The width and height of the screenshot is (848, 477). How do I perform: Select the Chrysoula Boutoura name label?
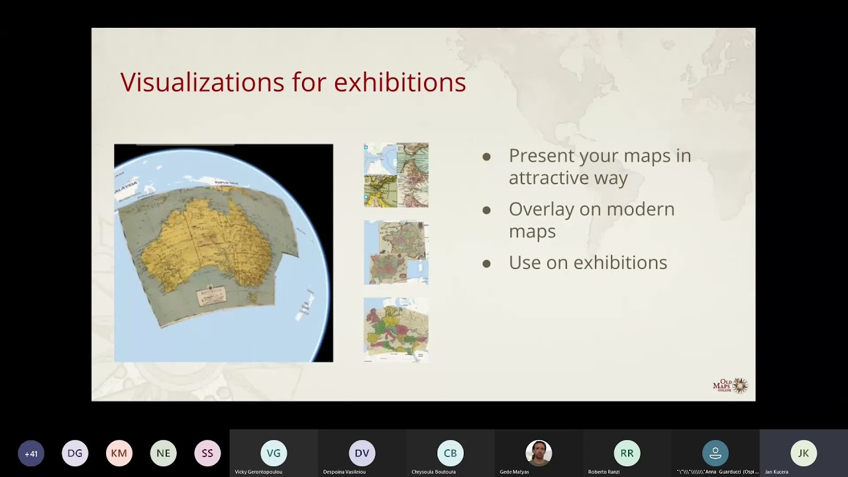tap(434, 472)
